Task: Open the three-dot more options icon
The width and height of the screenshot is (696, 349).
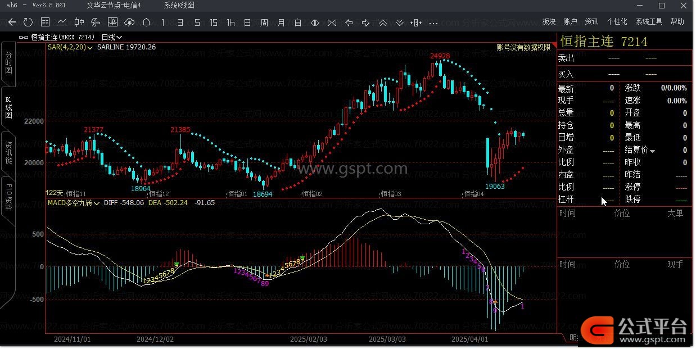Action: click(x=433, y=22)
